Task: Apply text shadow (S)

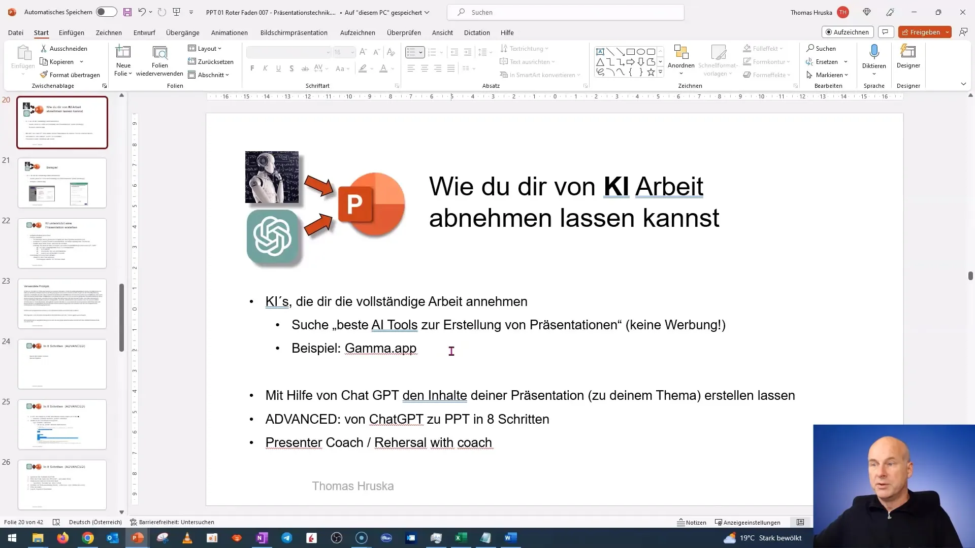Action: [x=291, y=68]
